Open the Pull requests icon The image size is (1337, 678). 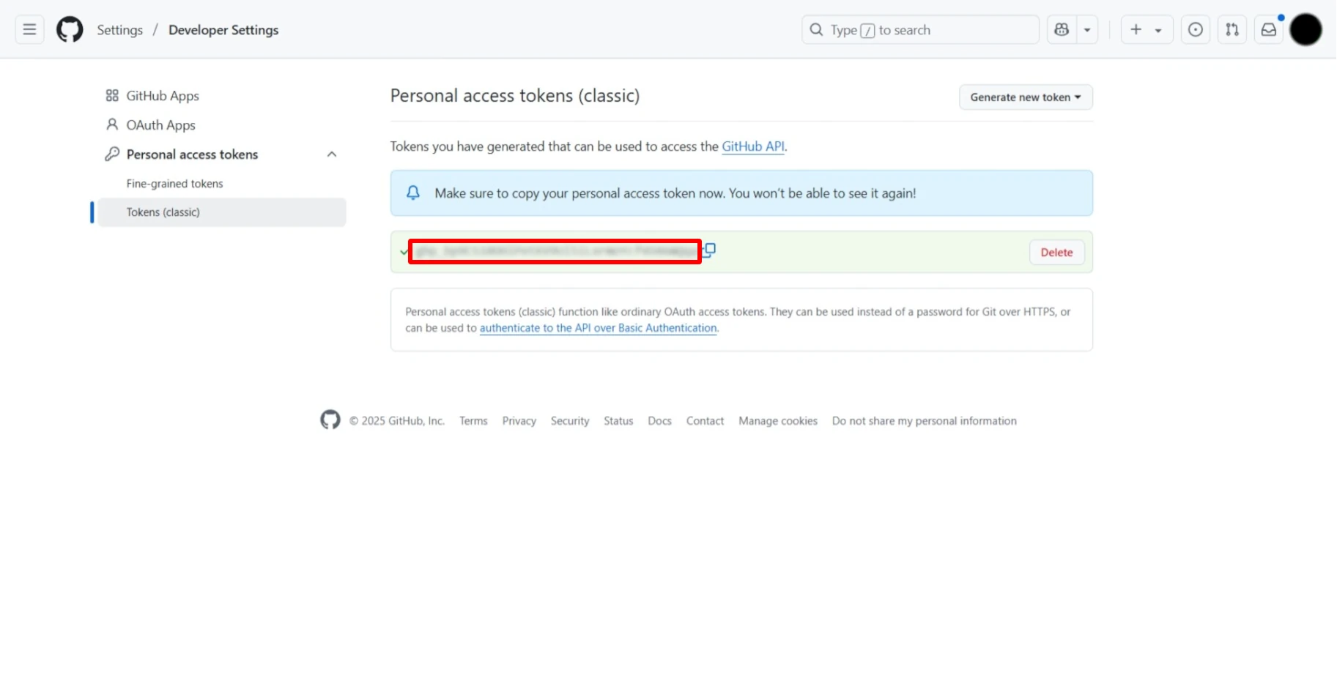(x=1232, y=30)
